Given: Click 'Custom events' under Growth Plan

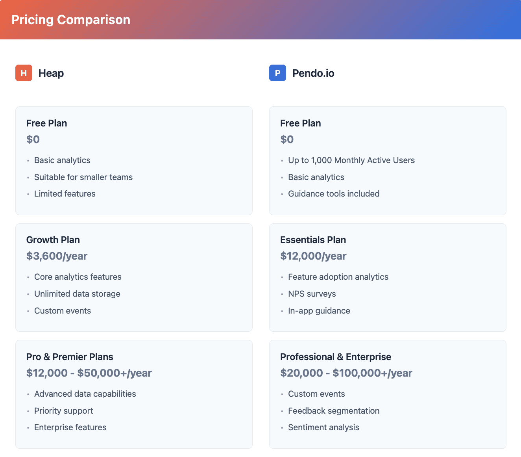Looking at the screenshot, I should coord(63,311).
